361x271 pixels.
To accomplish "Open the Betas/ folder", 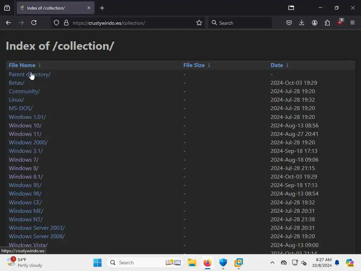I will point(16,83).
